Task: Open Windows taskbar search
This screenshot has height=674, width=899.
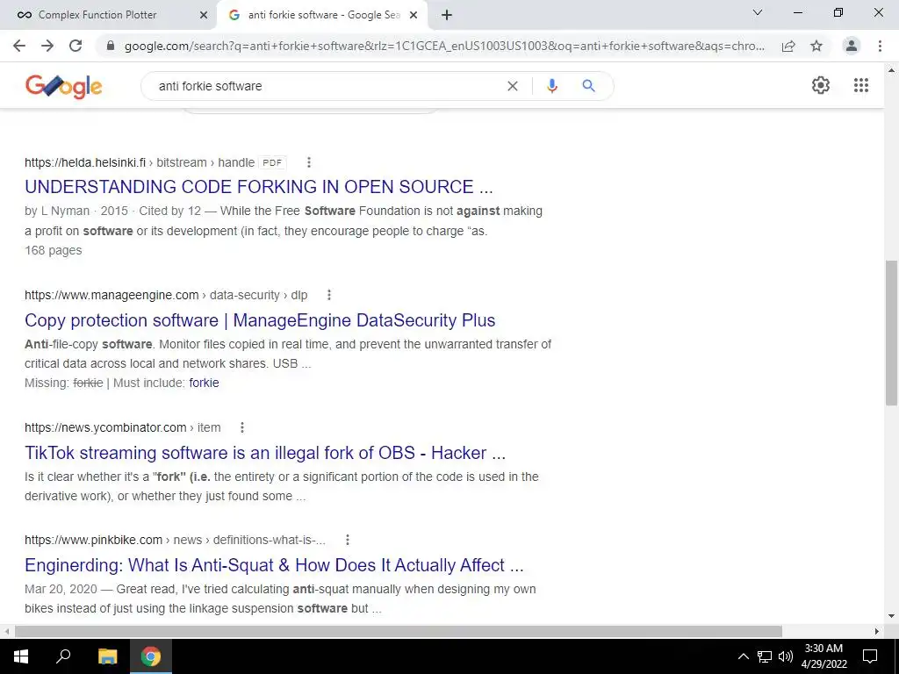Action: click(x=63, y=656)
